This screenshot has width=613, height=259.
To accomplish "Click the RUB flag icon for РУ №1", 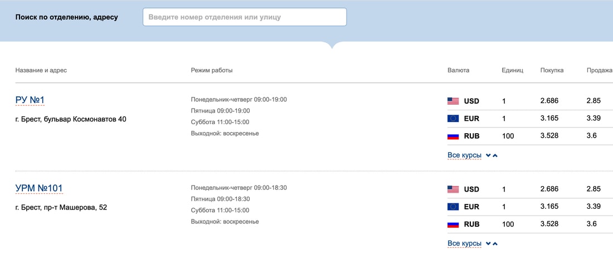I will [x=453, y=136].
